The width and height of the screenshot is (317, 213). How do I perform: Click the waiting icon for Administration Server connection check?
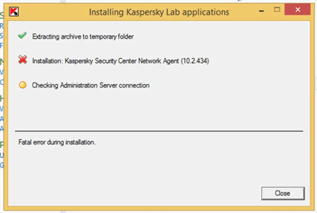click(x=22, y=85)
